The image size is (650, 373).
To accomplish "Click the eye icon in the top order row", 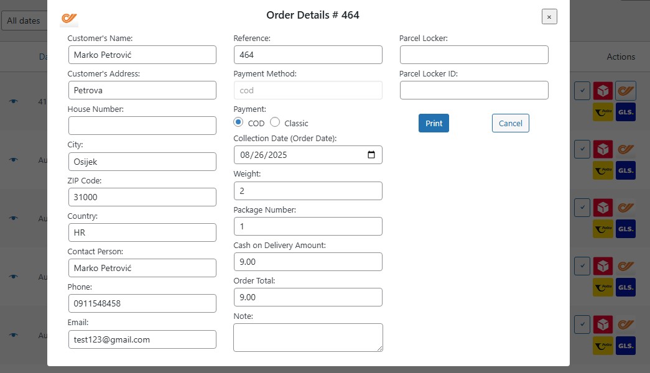I will pos(14,101).
